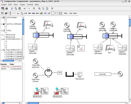Viewport: 131px width, 104px height.
Task: Select the pump circle symbol on canvas
Action: [x=48, y=73]
